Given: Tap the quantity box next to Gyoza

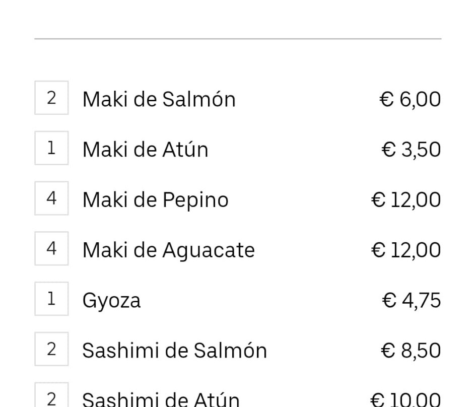Looking at the screenshot, I should (x=51, y=299).
